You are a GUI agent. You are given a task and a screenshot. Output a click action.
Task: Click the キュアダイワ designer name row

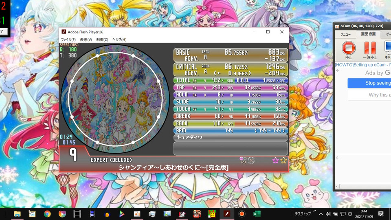pos(231,138)
